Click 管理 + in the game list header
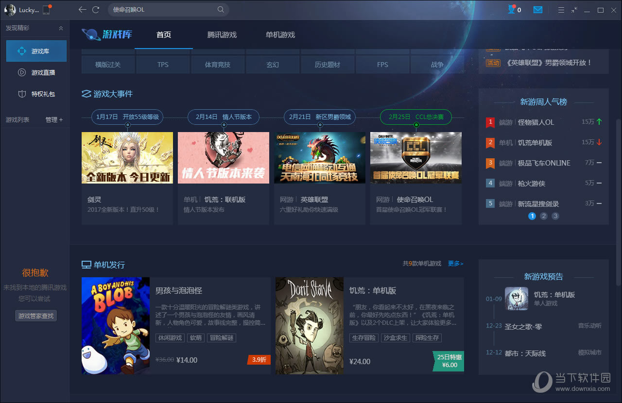This screenshot has width=622, height=403. click(54, 119)
